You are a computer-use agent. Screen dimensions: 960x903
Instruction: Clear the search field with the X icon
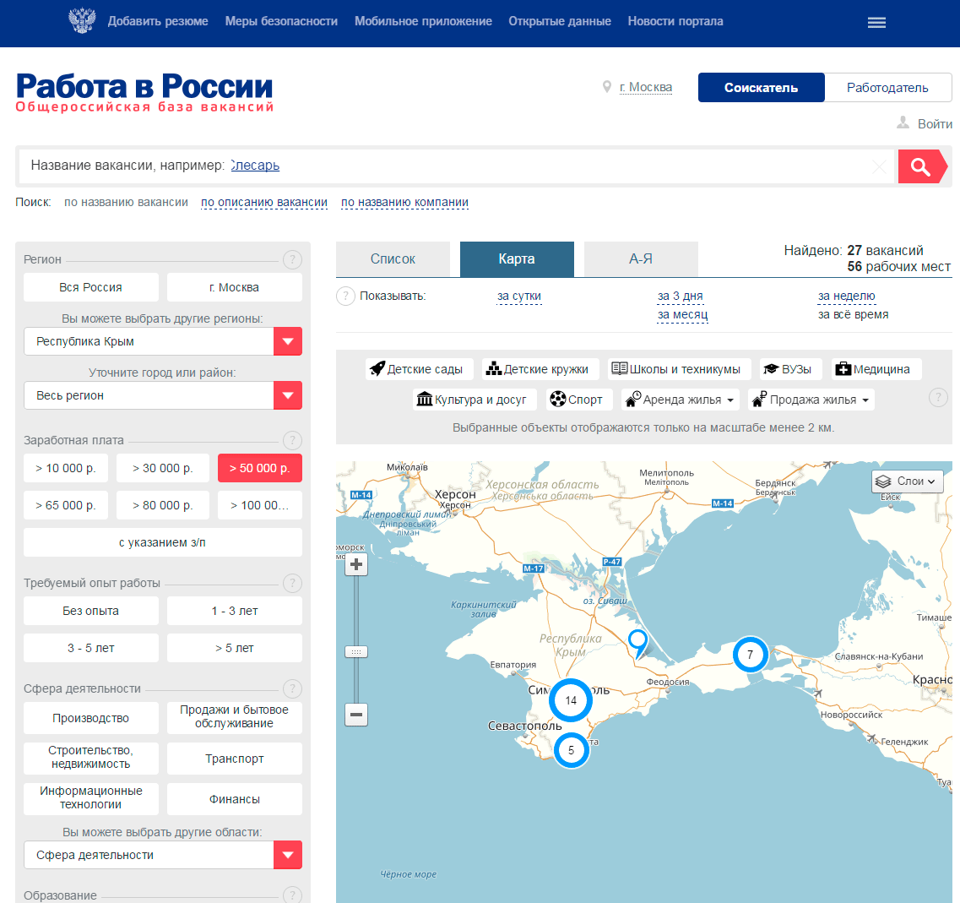879,166
